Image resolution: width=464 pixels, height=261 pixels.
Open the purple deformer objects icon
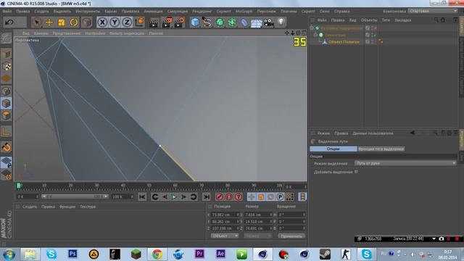tap(244, 22)
